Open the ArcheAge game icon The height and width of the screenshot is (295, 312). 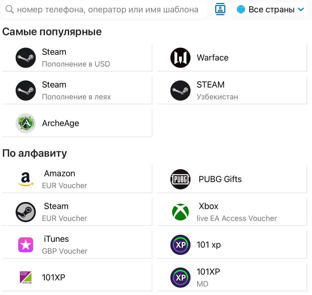(26, 123)
